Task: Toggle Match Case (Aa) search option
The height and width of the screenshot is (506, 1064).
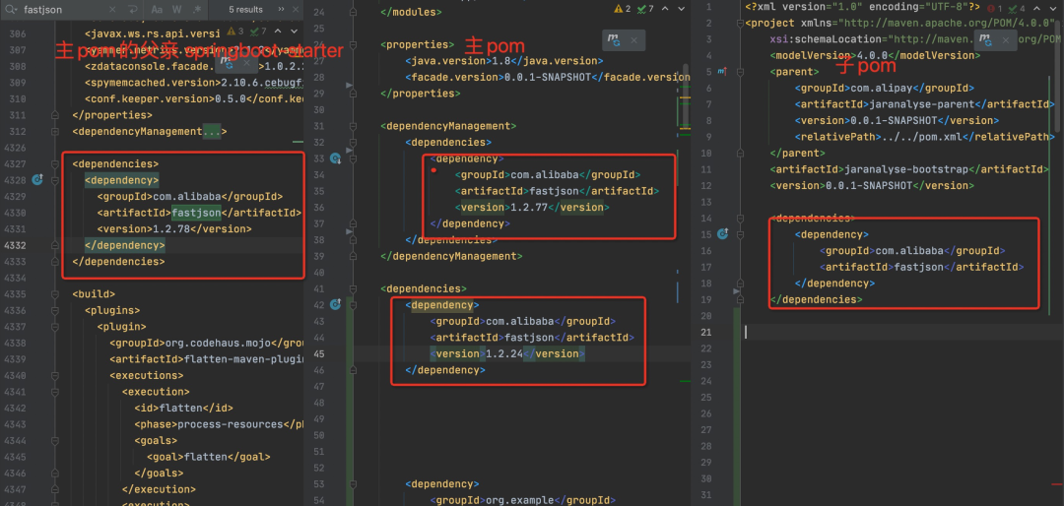Action: 157,10
